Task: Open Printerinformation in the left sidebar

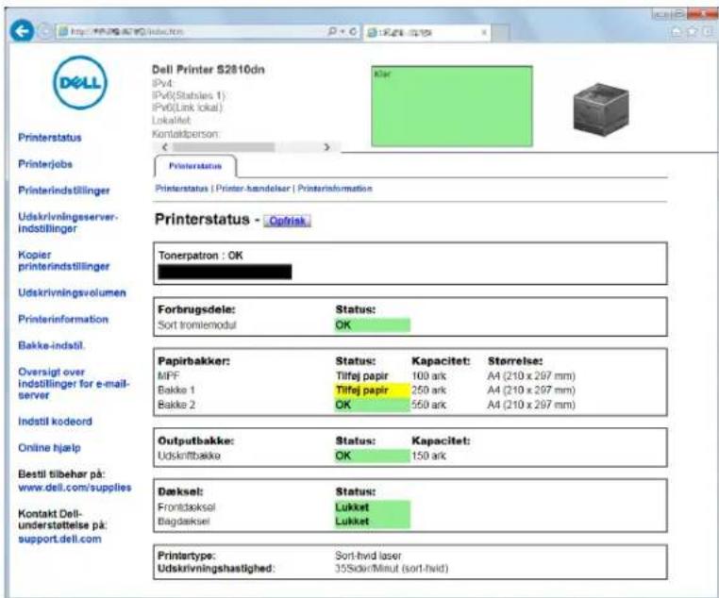Action: [x=63, y=320]
